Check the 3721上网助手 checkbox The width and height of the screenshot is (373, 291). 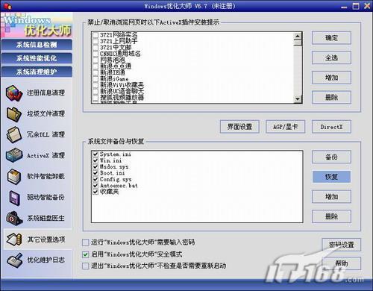tap(95, 41)
